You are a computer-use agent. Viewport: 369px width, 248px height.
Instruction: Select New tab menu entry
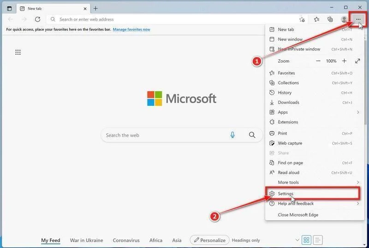click(x=315, y=29)
